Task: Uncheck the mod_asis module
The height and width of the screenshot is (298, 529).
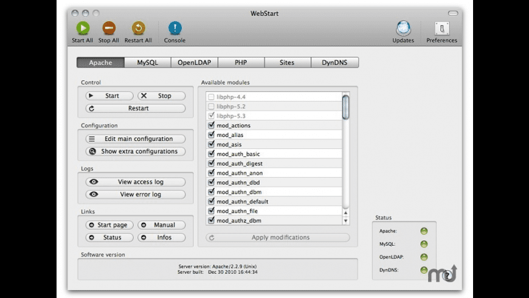Action: (x=211, y=144)
